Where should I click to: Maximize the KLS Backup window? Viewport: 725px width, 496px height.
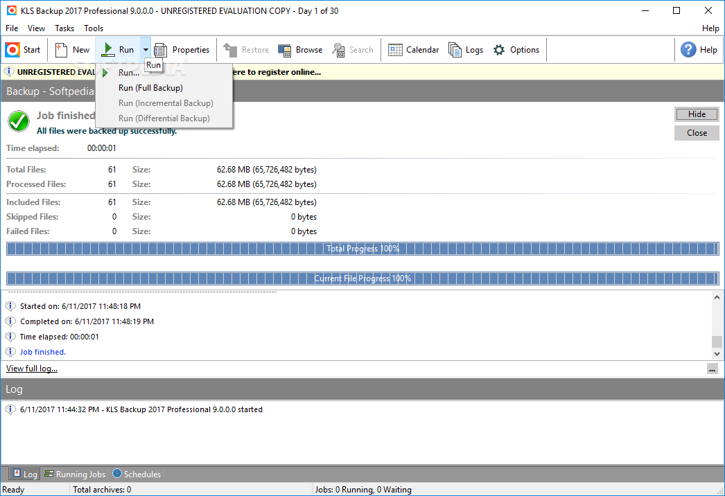[x=676, y=10]
